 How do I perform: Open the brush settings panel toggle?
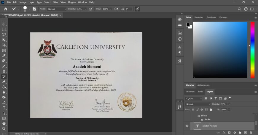(34, 9)
